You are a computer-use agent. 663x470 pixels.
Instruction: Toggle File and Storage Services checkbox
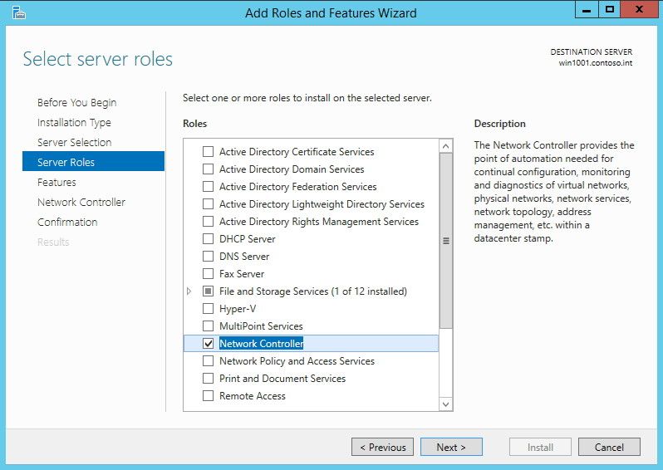pos(208,291)
